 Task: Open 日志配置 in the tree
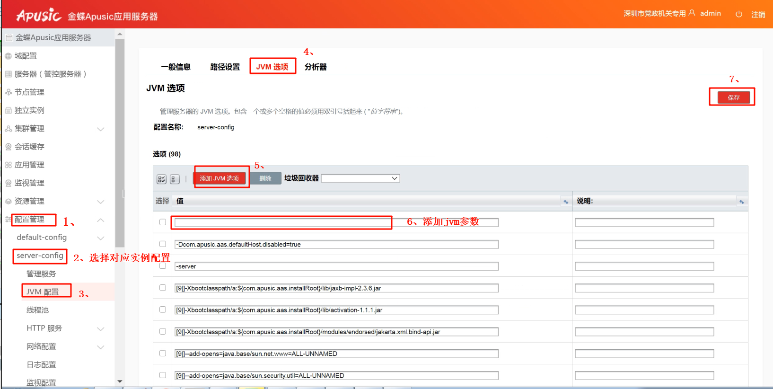[x=41, y=364]
